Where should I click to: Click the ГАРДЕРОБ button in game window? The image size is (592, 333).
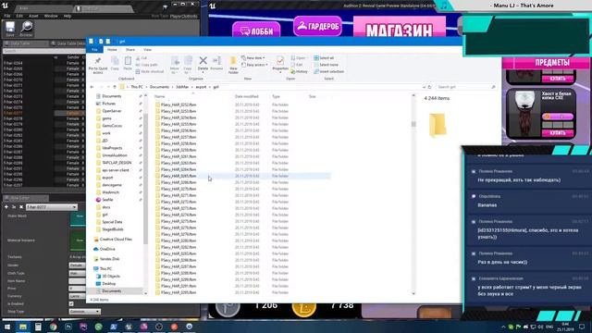coord(318,26)
